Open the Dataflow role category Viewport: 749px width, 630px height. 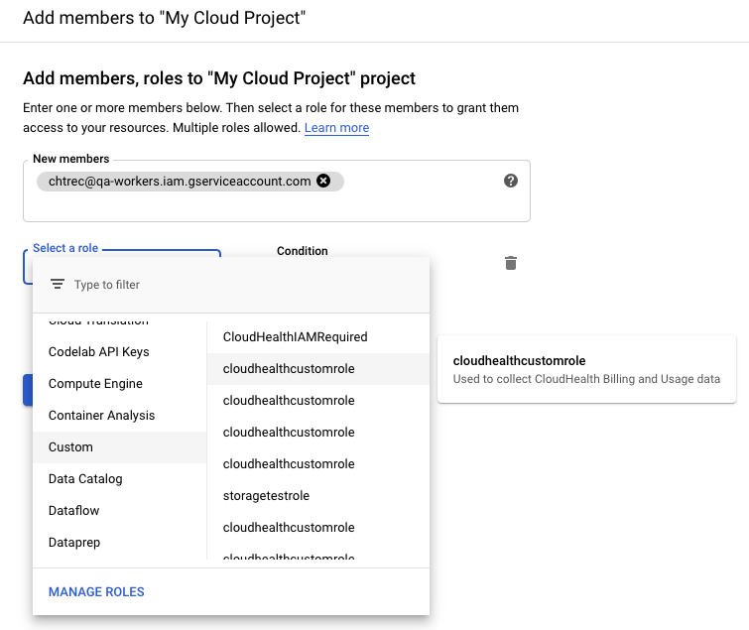(x=73, y=511)
